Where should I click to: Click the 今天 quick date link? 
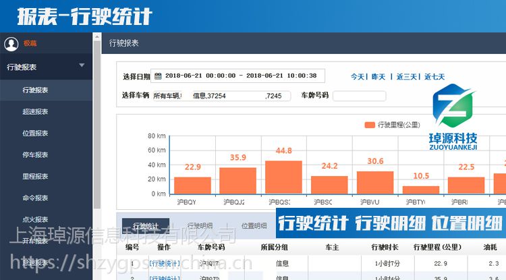(x=358, y=77)
